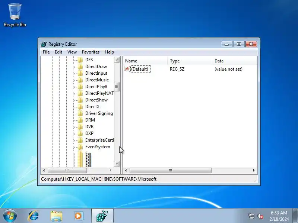Expand the EventSystem key
This screenshot has width=298, height=223.
(74, 147)
